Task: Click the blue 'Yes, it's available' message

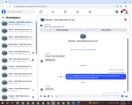Action: 96,77
